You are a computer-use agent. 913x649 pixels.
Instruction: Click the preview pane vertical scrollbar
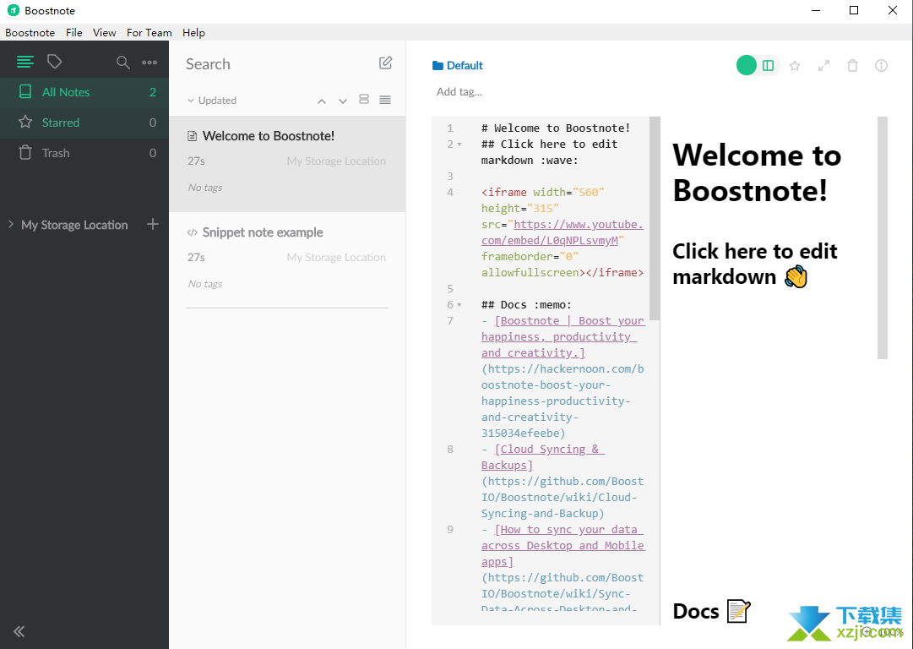tap(883, 237)
